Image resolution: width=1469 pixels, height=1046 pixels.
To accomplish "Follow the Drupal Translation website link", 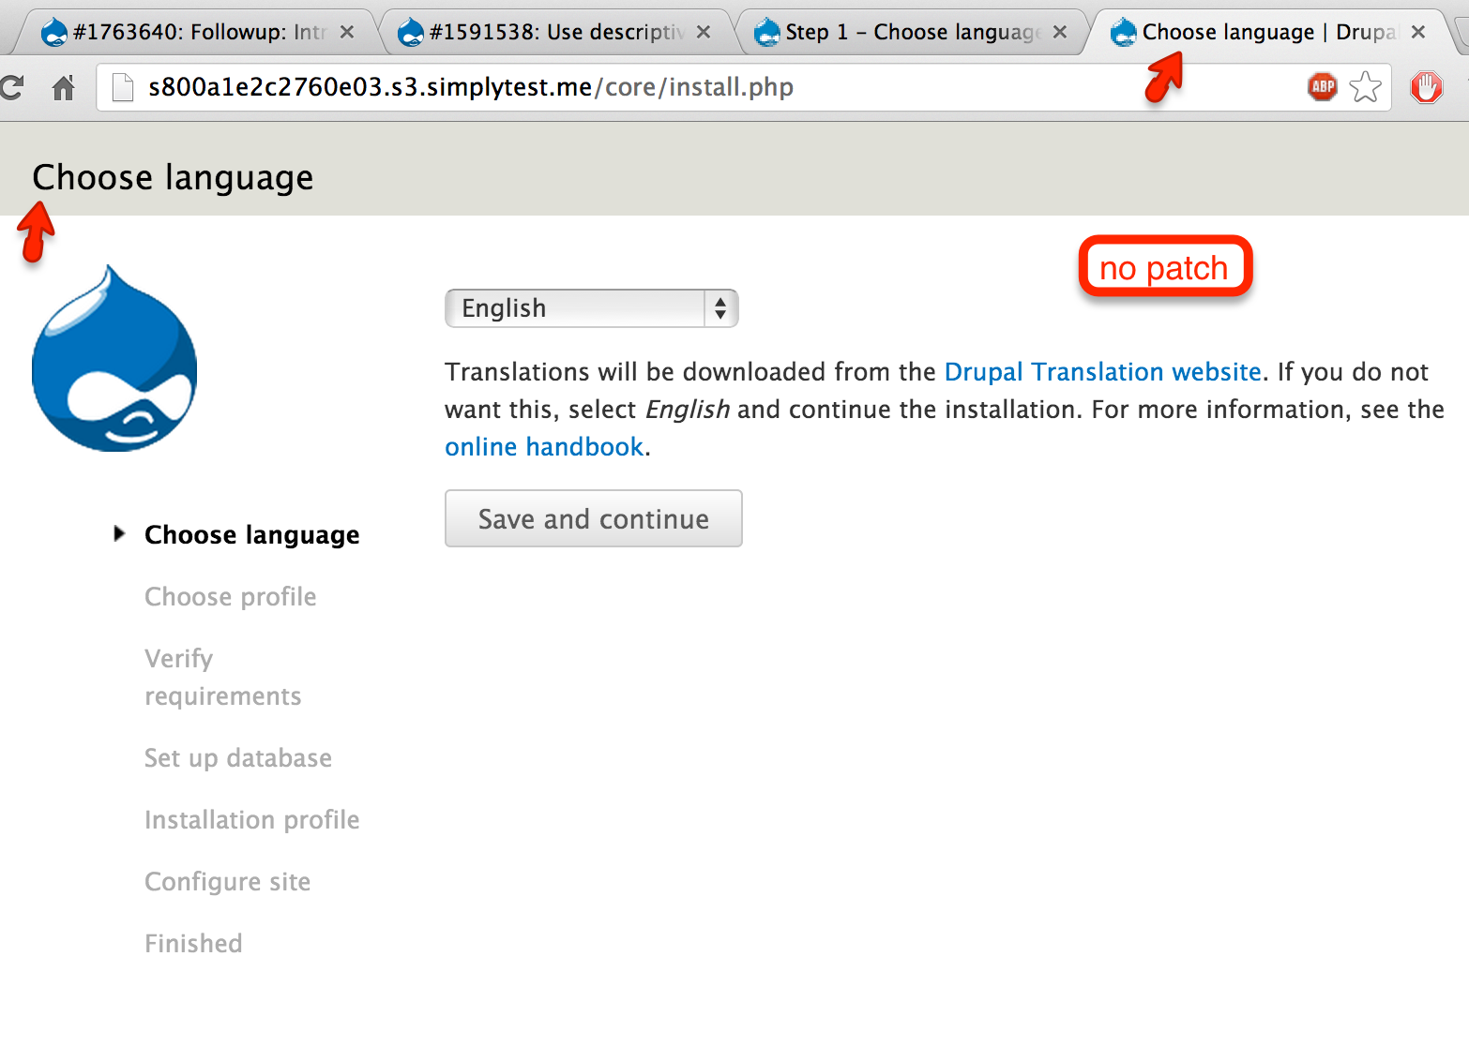I will coord(1102,372).
